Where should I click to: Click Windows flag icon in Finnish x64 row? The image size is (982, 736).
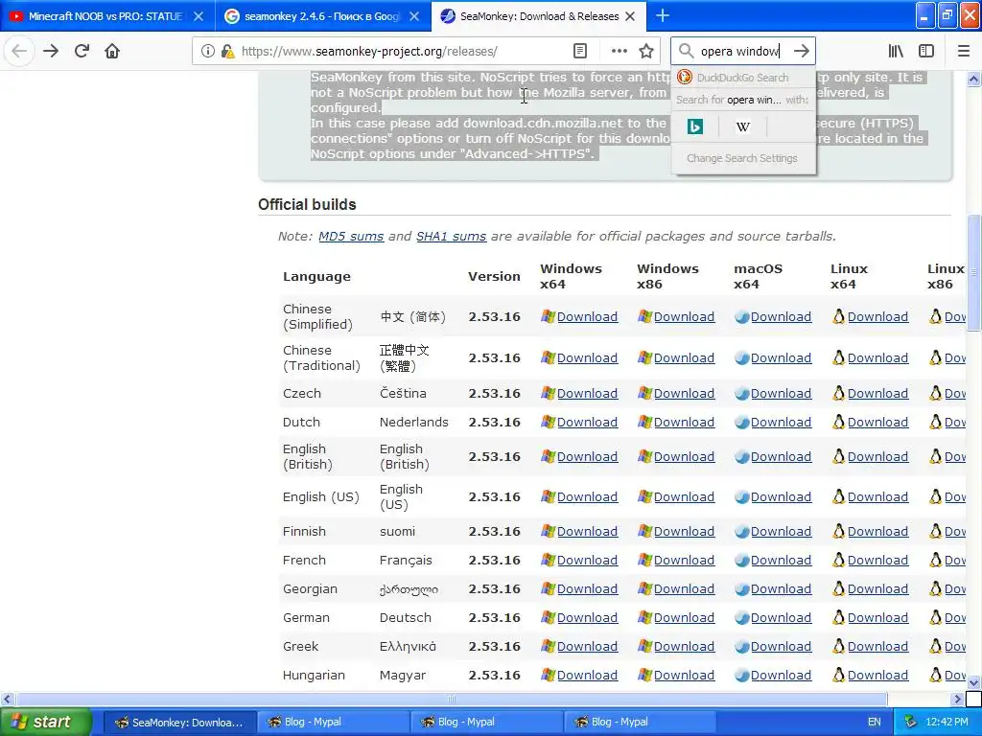click(x=548, y=531)
